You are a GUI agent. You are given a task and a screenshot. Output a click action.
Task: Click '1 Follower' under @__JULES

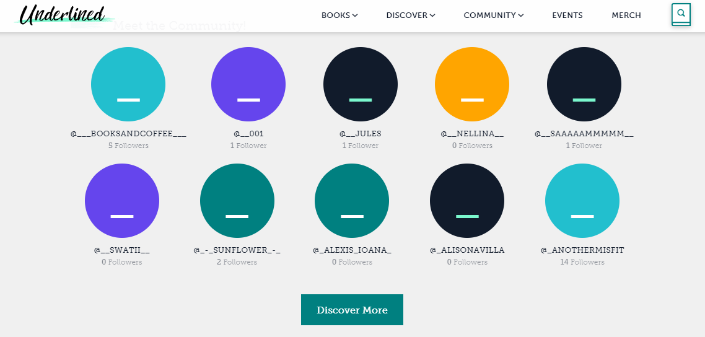point(360,146)
